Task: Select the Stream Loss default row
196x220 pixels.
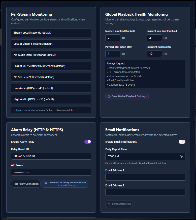Action: pyautogui.click(x=51, y=33)
